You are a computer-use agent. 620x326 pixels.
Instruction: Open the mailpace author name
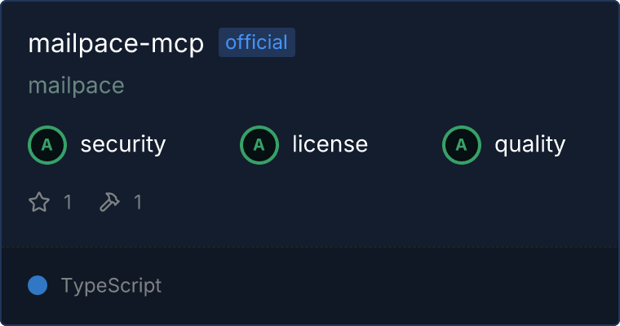click(77, 86)
